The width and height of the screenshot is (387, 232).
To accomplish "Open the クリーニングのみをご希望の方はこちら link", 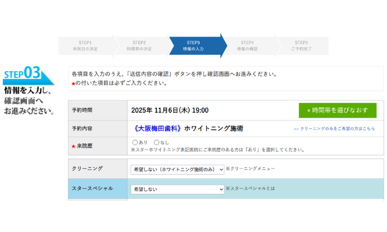I will click(x=334, y=129).
